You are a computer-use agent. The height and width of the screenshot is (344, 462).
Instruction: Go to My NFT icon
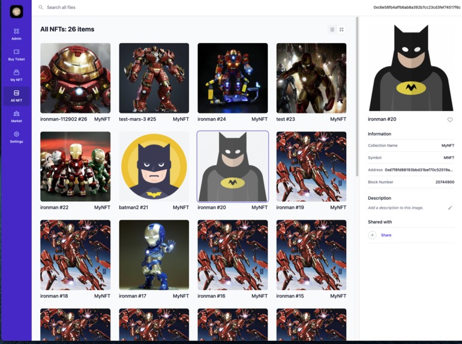17,73
